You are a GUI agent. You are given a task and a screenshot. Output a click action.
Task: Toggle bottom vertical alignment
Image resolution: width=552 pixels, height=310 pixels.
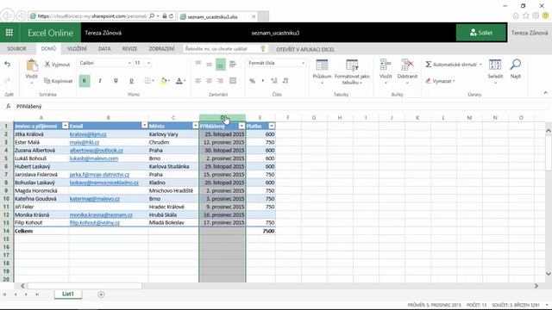point(221,65)
